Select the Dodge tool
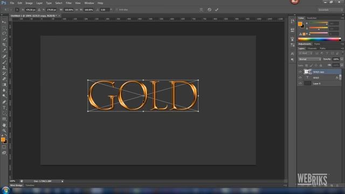The height and width of the screenshot is (194, 345). (4, 96)
